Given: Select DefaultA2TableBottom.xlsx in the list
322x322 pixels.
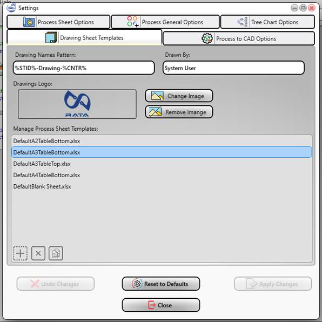Looking at the screenshot, I should coord(162,141).
